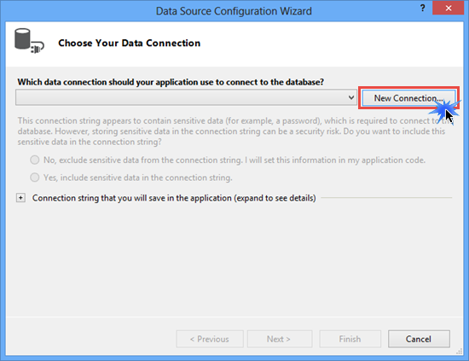Click the Finish button
This screenshot has width=469, height=361.
click(350, 339)
